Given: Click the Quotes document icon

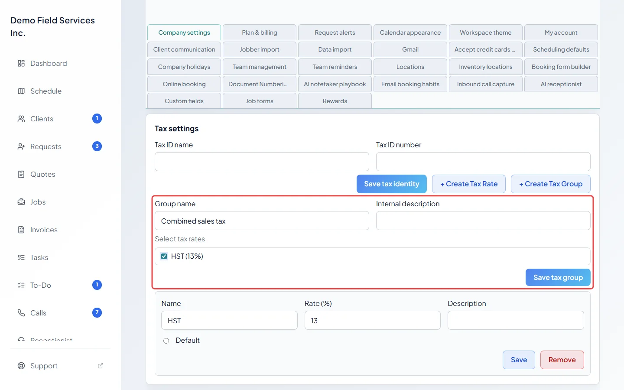Looking at the screenshot, I should point(21,174).
